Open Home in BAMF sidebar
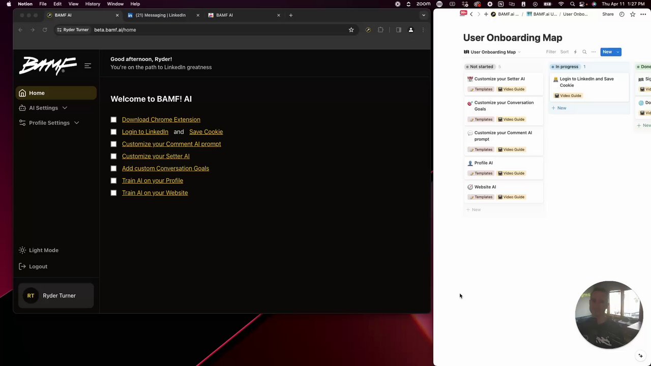 (x=56, y=93)
